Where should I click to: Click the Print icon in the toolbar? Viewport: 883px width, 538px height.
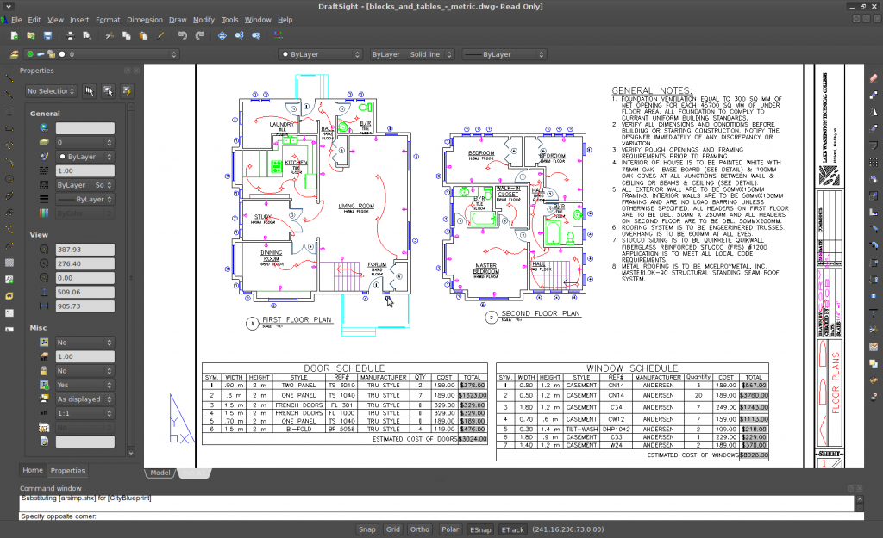coord(70,35)
